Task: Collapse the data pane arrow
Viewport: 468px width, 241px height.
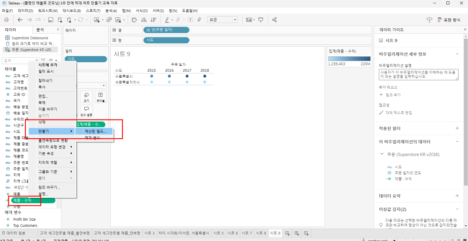Action: (x=58, y=29)
